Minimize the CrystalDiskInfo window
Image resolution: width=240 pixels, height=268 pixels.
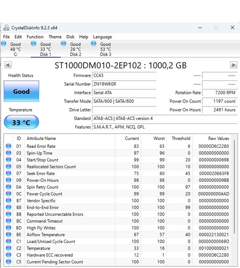coord(200,28)
